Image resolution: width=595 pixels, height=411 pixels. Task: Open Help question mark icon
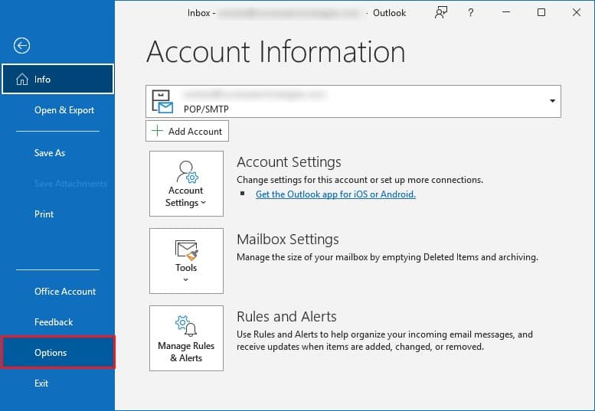coord(470,13)
